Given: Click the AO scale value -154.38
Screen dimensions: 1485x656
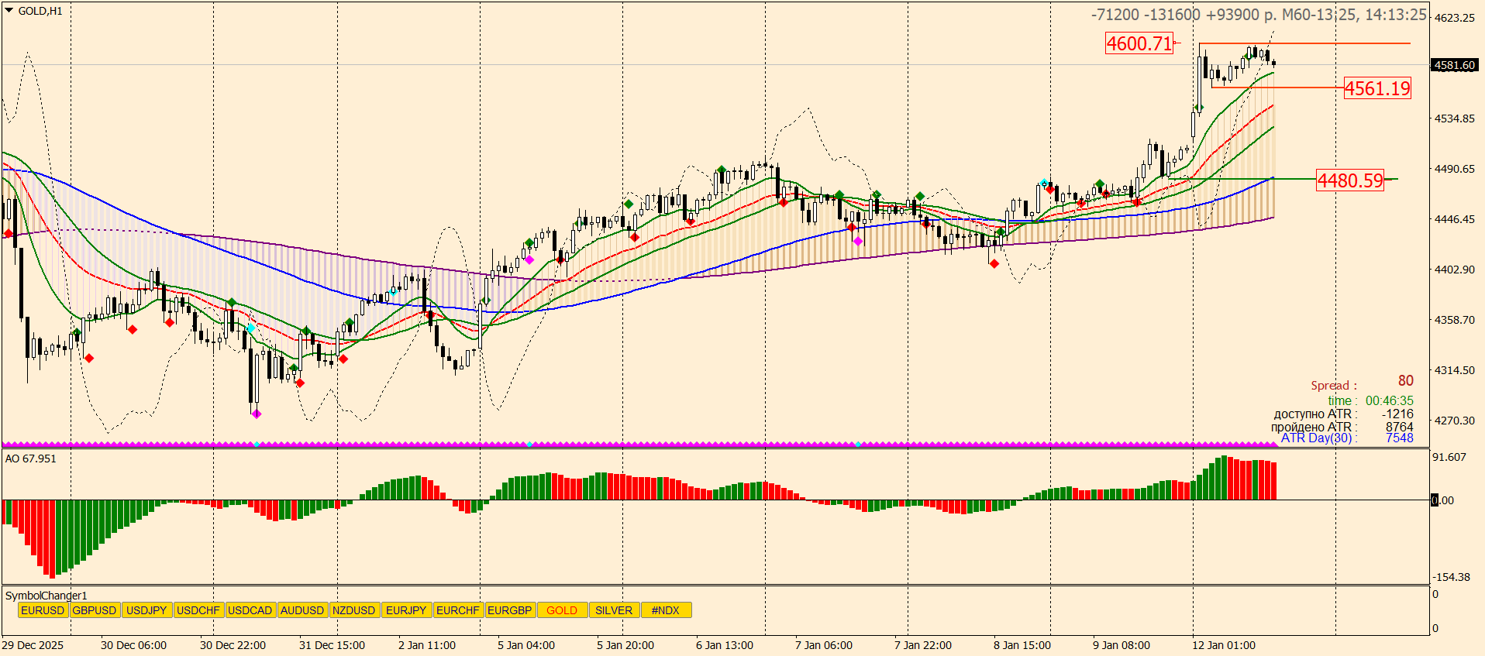Looking at the screenshot, I should click(1452, 577).
